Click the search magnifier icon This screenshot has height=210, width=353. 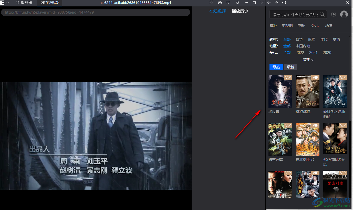[322, 14]
